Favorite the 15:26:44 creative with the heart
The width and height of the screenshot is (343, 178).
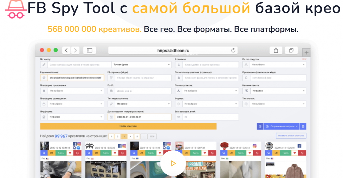(250, 153)
